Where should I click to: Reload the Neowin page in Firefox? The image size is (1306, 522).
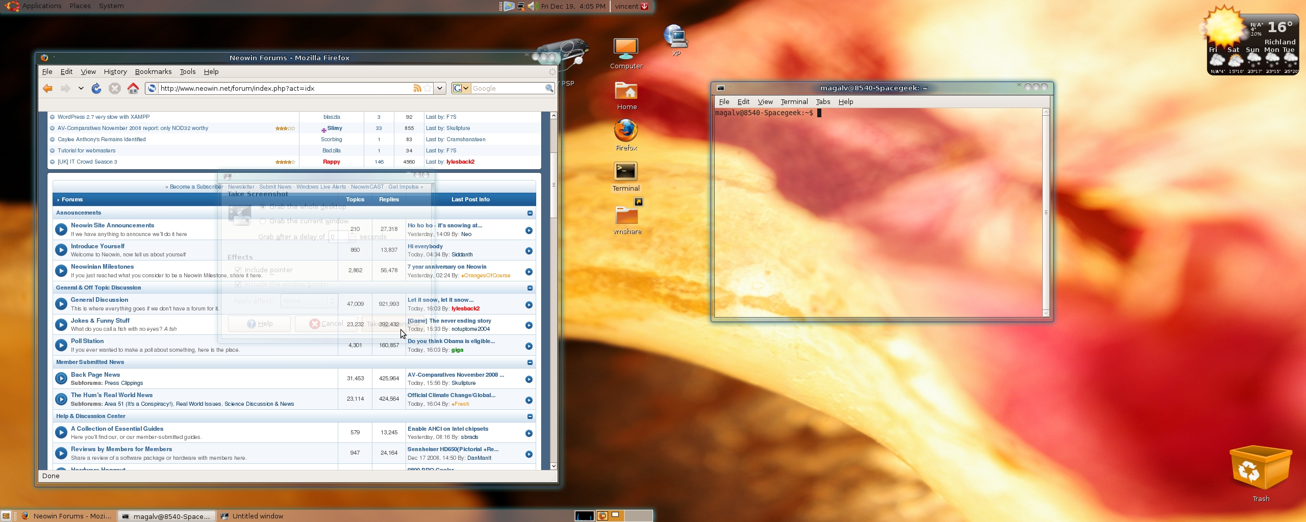coord(96,89)
